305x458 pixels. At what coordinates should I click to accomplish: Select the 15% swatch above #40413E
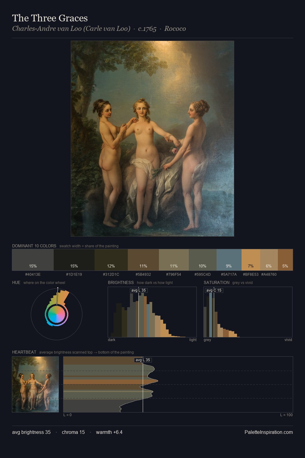(33, 260)
